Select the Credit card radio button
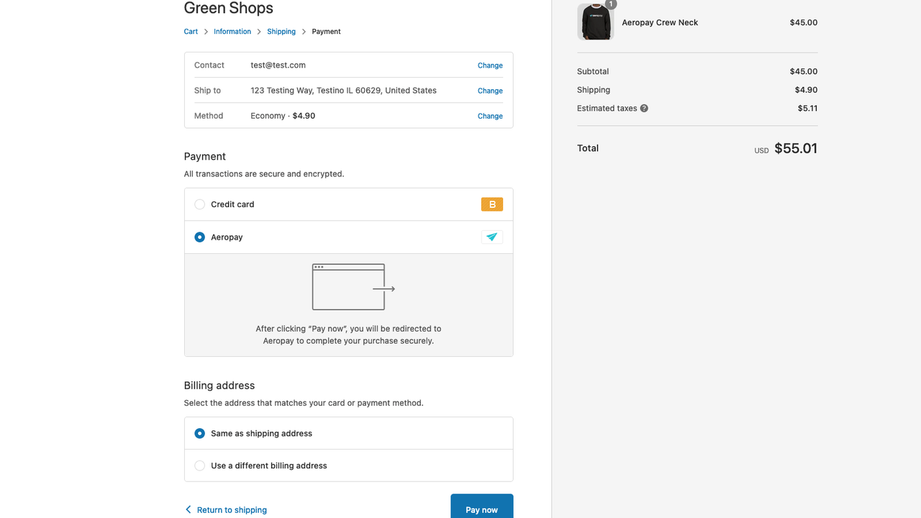This screenshot has height=518, width=921. pos(200,204)
